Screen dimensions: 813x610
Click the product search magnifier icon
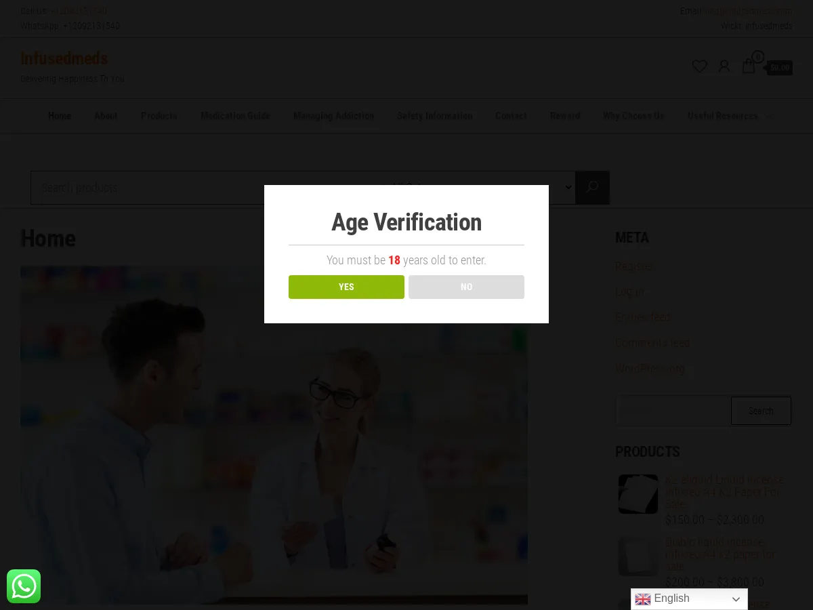(592, 188)
